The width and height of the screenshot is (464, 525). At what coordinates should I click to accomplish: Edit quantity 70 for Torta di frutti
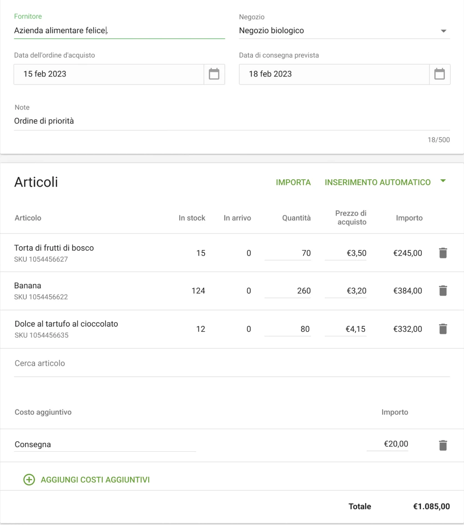coord(288,253)
